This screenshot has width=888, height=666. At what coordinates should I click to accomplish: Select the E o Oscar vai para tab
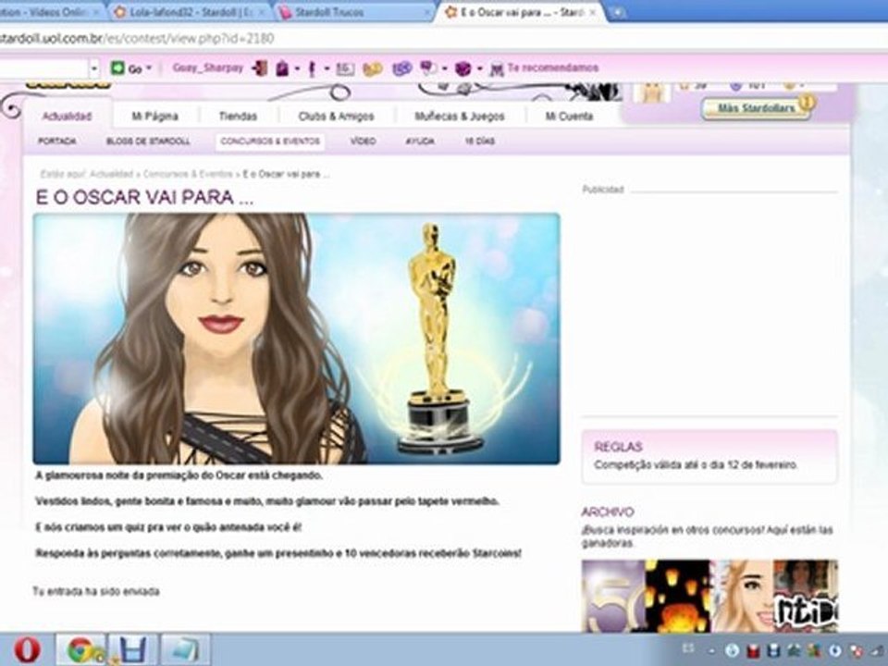pyautogui.click(x=518, y=12)
